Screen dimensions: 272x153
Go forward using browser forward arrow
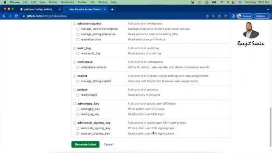pos(10,16)
